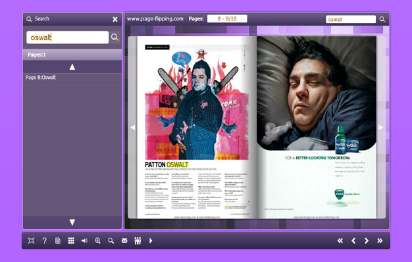The image size is (412, 262).
Task: Run search with panel magnifier button
Action: tap(115, 38)
